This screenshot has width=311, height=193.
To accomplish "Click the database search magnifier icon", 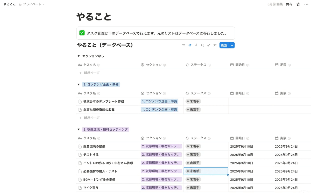I will click(202, 45).
